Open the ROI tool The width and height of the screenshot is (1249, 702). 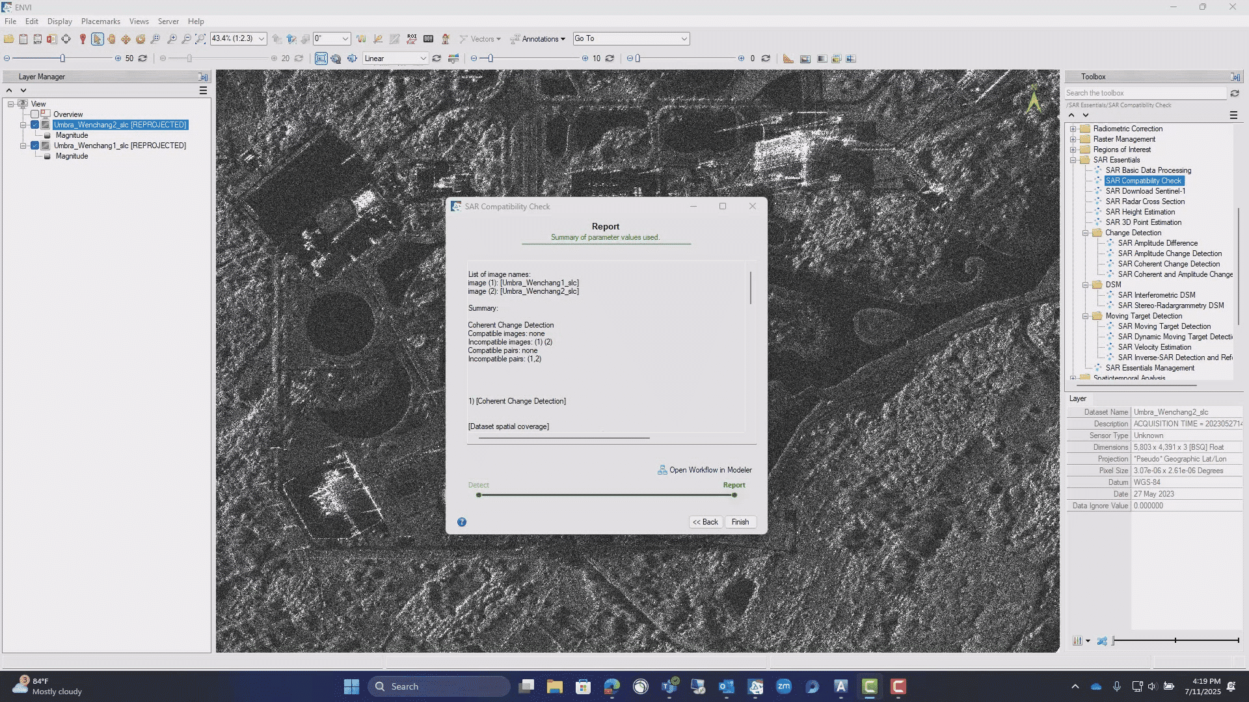[x=411, y=39]
